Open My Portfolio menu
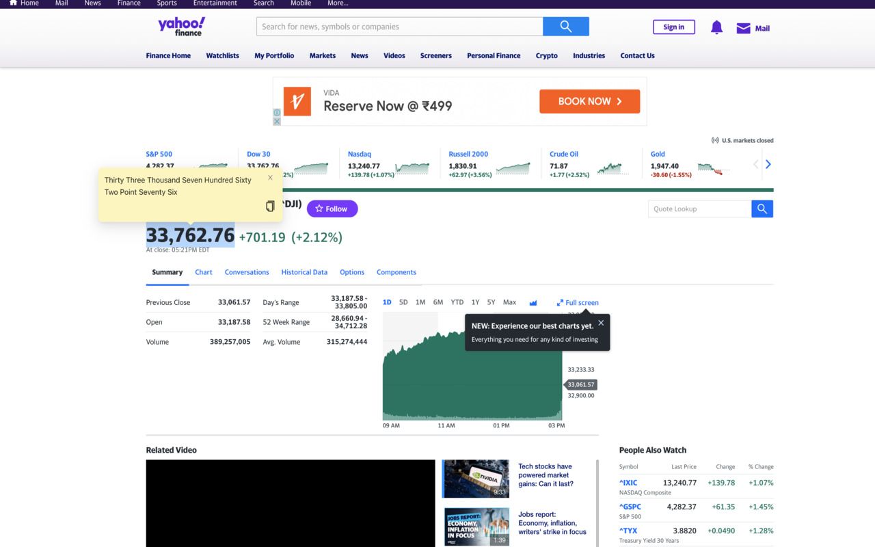 click(x=274, y=55)
